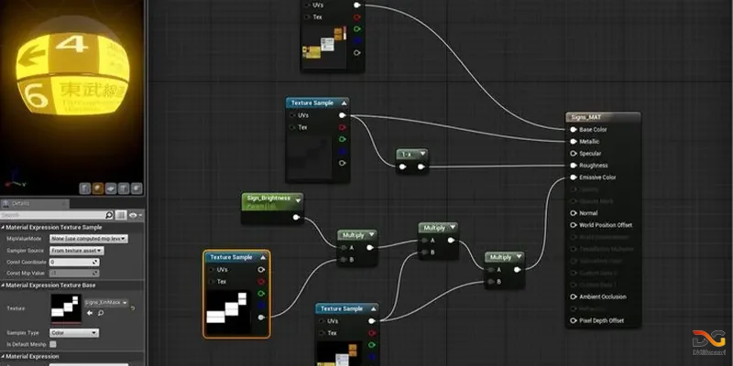The width and height of the screenshot is (733, 366).
Task: Click the Sign_Brightness parameter node title
Action: point(269,197)
